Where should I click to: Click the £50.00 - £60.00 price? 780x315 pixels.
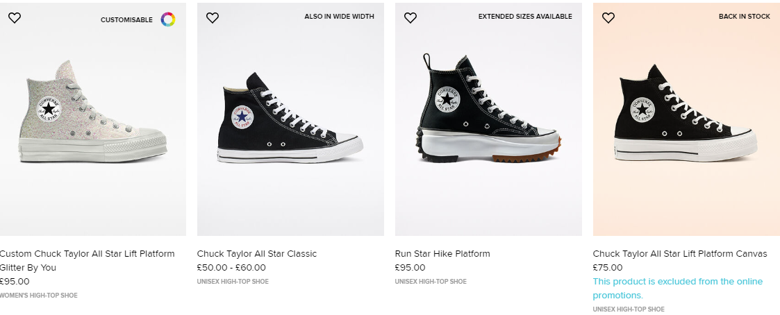pyautogui.click(x=231, y=267)
